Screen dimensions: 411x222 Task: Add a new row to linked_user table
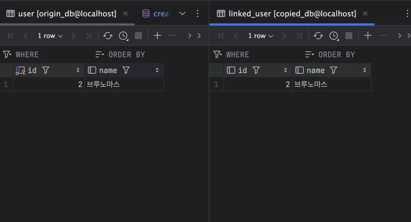click(368, 36)
